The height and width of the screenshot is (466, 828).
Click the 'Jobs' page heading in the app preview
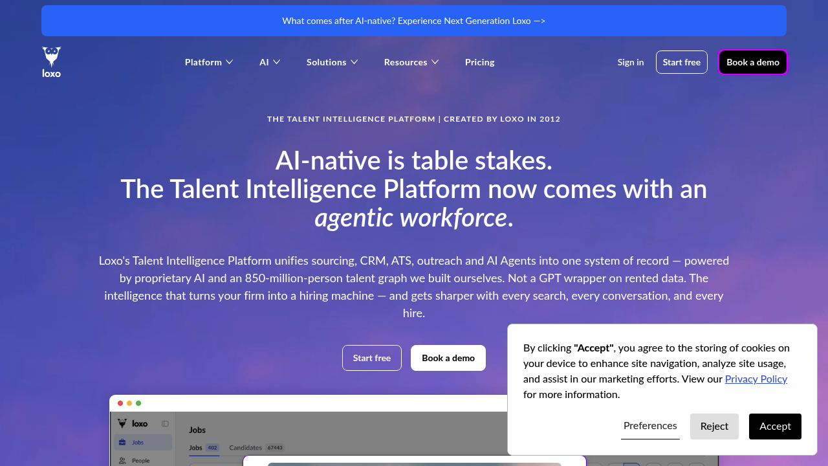pyautogui.click(x=197, y=430)
